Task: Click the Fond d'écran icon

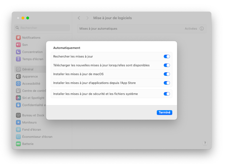Action: point(18,129)
